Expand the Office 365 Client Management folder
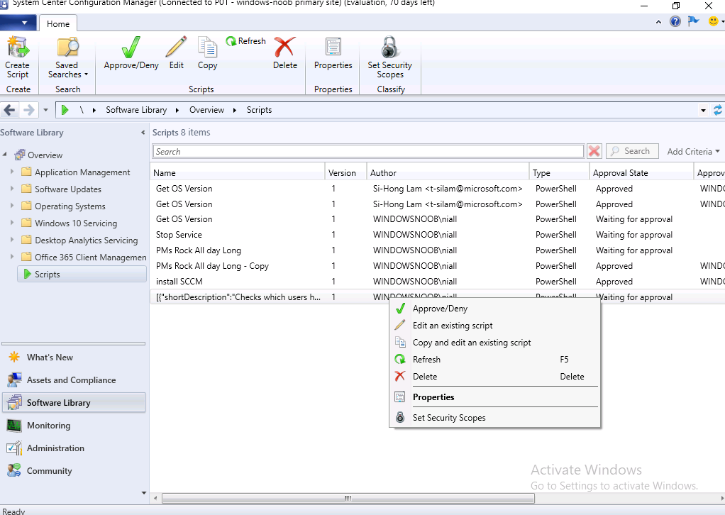This screenshot has height=515, width=725. click(12, 257)
